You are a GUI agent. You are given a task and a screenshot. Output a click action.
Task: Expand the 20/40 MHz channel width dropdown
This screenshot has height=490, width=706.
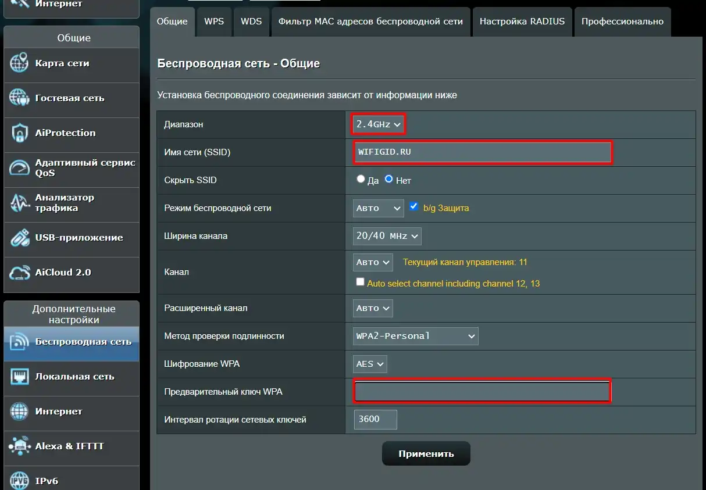(x=387, y=236)
